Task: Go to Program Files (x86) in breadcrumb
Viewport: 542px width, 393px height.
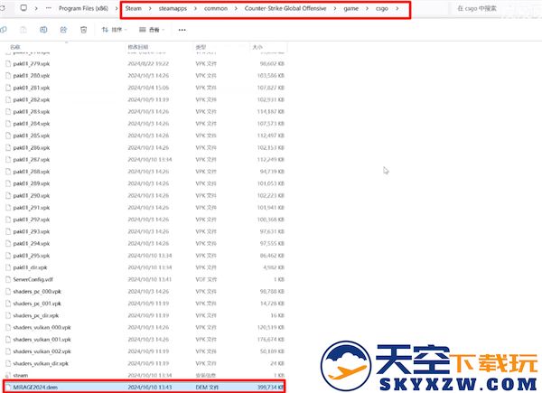Action: click(83, 8)
